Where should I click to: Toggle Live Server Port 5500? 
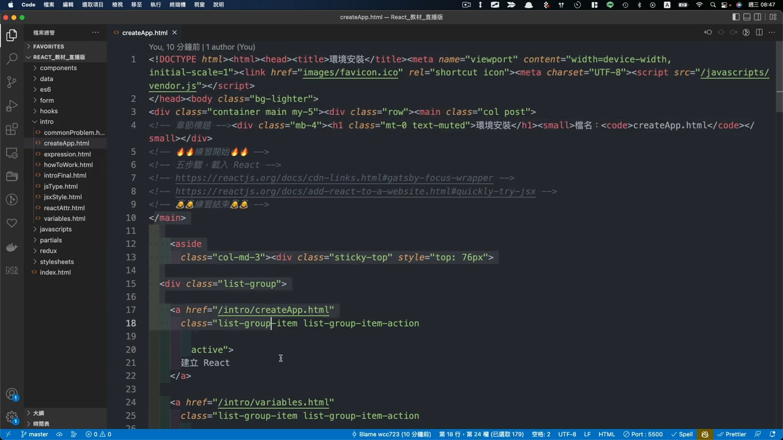[642, 434]
